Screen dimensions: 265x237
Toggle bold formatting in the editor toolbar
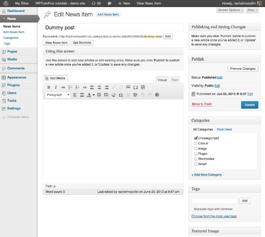tap(49, 87)
